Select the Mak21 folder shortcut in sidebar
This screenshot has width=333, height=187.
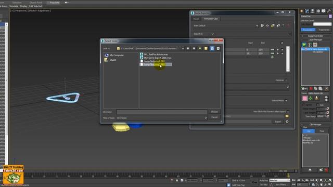coord(110,60)
